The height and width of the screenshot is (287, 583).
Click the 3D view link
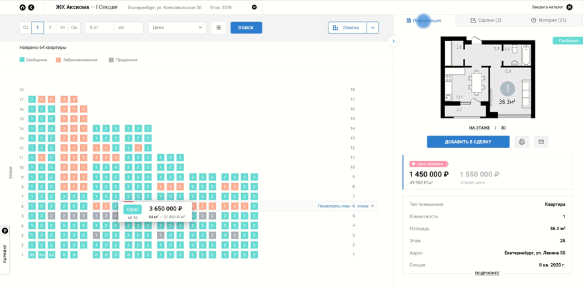pyautogui.click(x=503, y=128)
